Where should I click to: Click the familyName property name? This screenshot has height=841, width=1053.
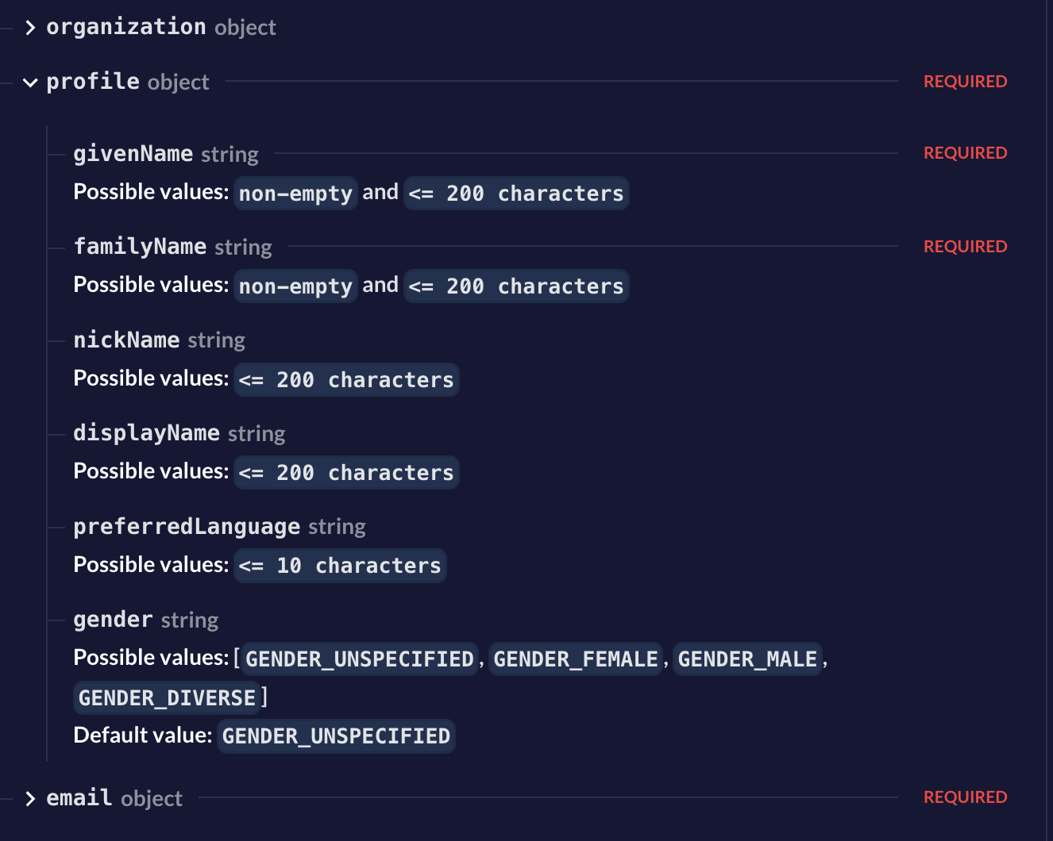(140, 247)
